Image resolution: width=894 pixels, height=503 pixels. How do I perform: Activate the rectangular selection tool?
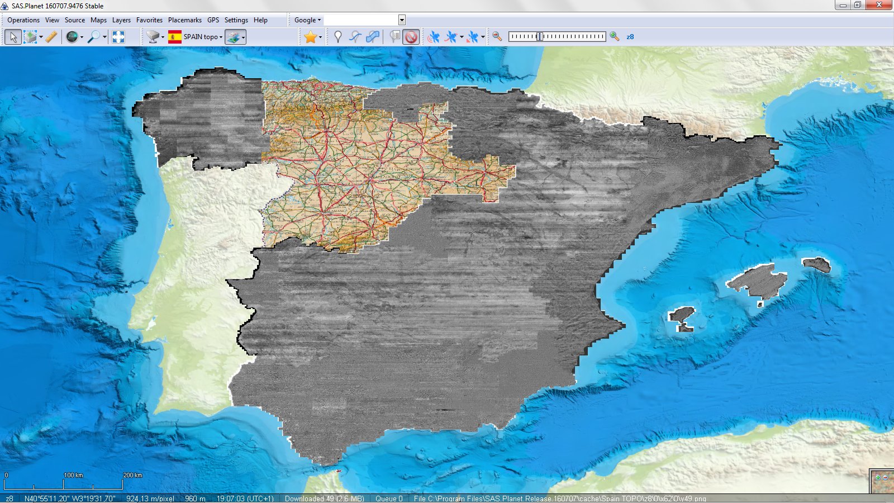tap(30, 37)
